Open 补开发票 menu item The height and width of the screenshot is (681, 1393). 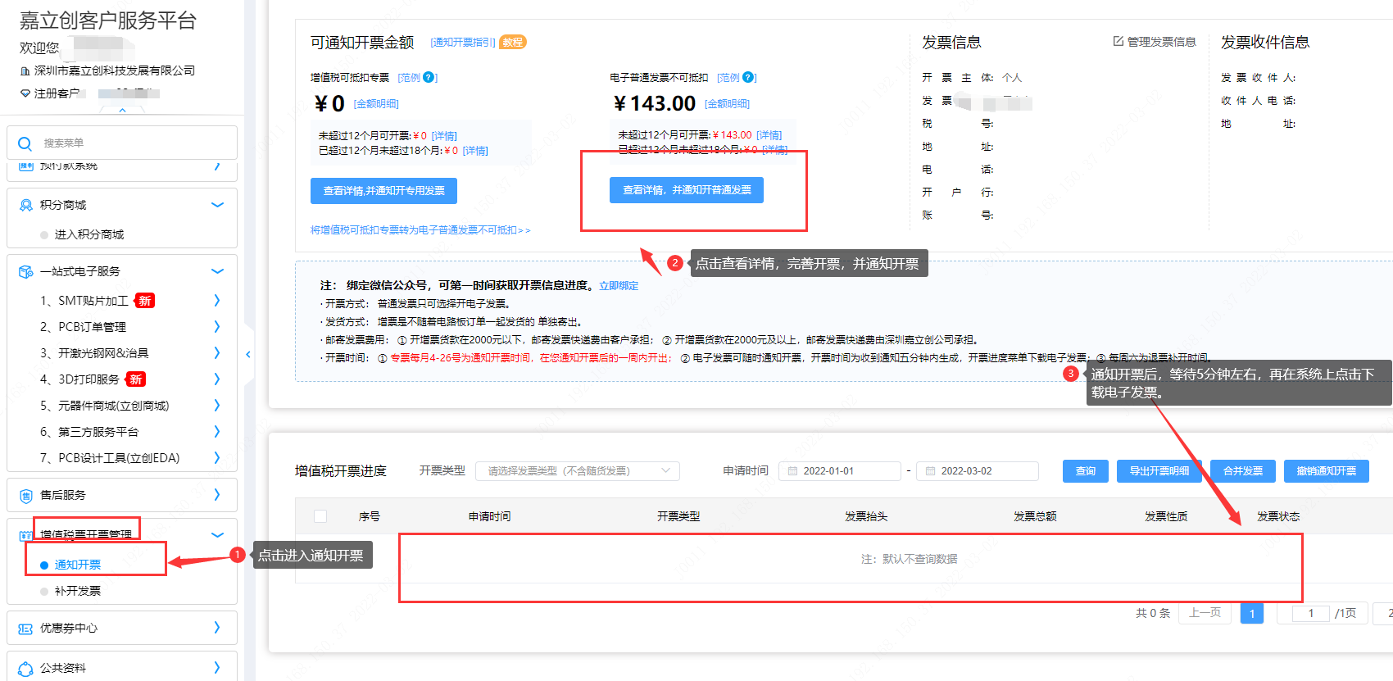click(78, 591)
